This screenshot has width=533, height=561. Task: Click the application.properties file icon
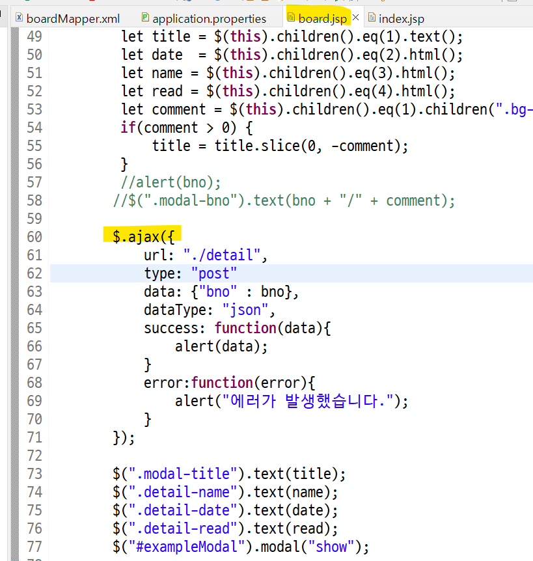click(145, 17)
